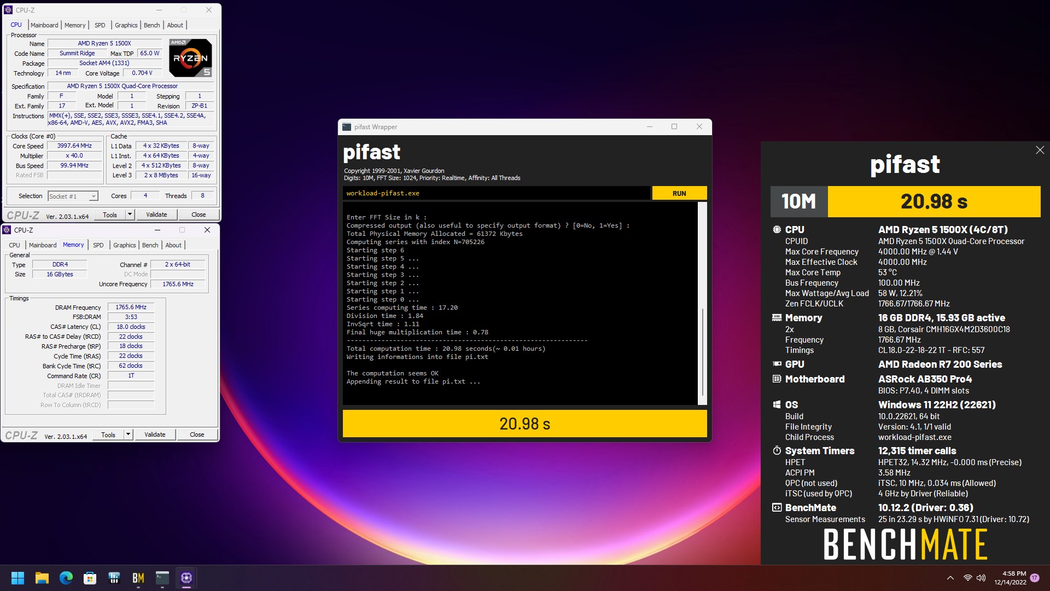The width and height of the screenshot is (1050, 591).
Task: Maximize the pifast Wrapper window
Action: click(x=674, y=126)
